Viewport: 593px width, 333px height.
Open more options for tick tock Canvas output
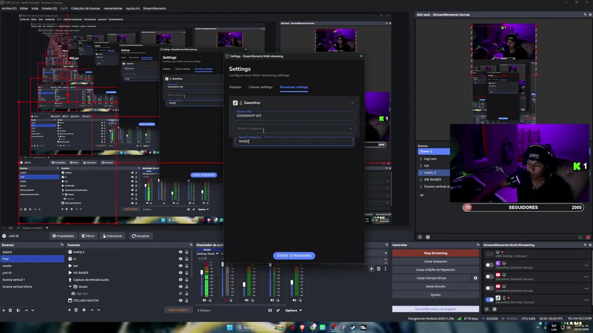(x=587, y=300)
